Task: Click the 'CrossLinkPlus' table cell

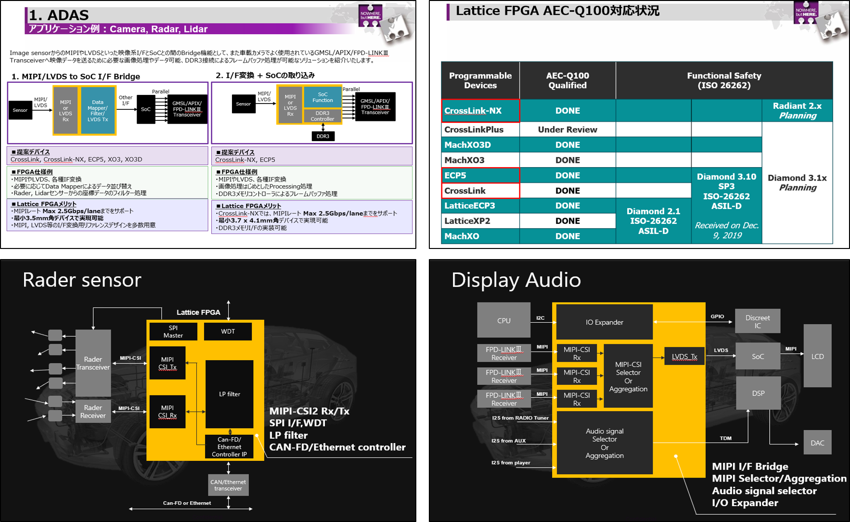Action: click(x=480, y=130)
